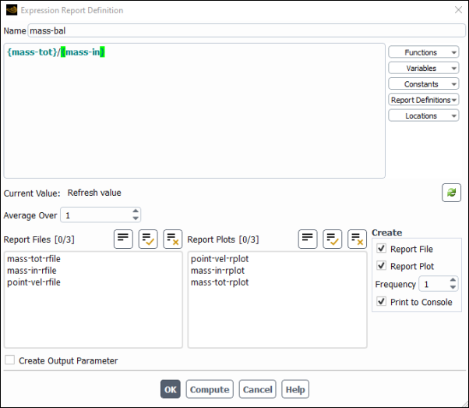
Task: Select mass-in-rfile in Report Files
Action: 32,270
